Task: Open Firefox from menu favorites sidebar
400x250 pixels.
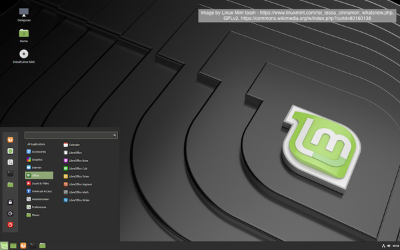Action: pyautogui.click(x=10, y=140)
